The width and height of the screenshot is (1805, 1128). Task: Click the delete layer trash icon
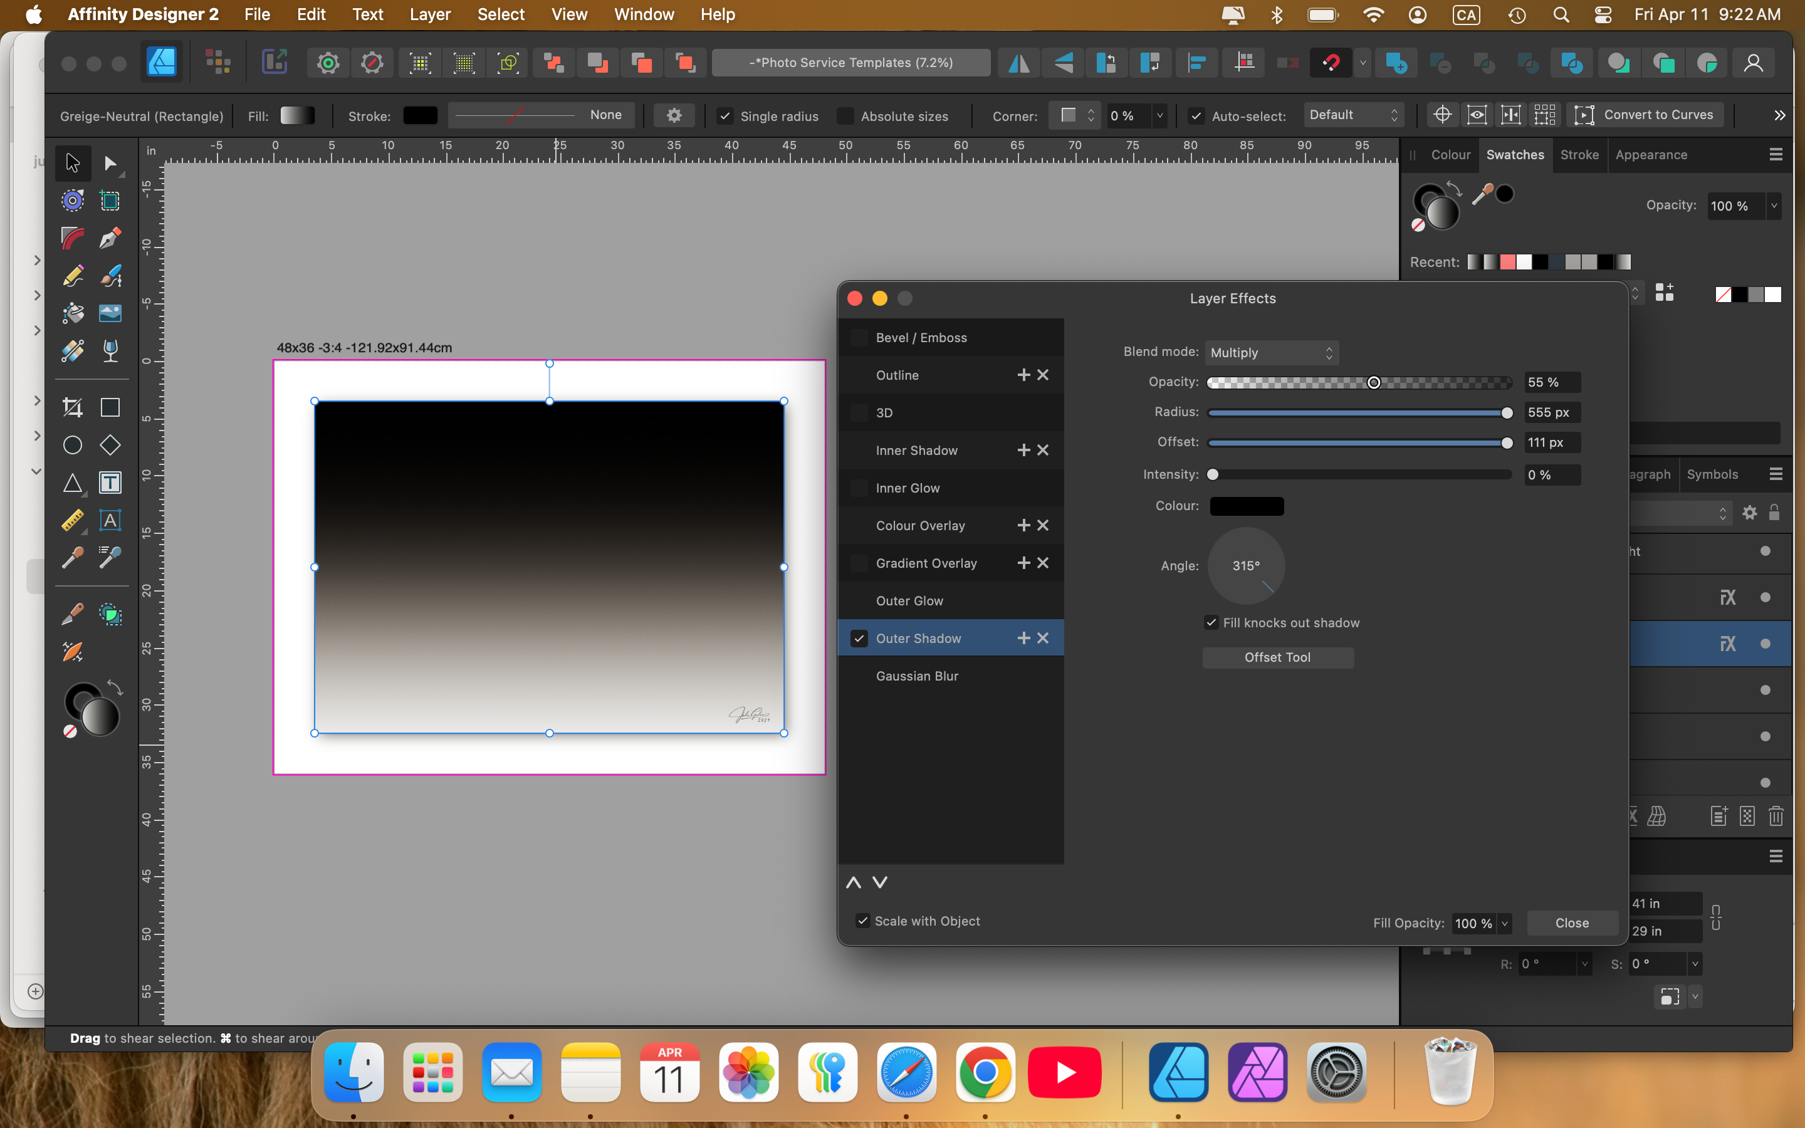(1776, 816)
